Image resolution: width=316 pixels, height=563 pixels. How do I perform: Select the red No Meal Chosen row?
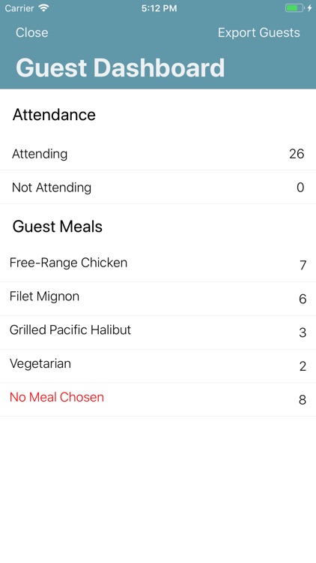pos(158,399)
